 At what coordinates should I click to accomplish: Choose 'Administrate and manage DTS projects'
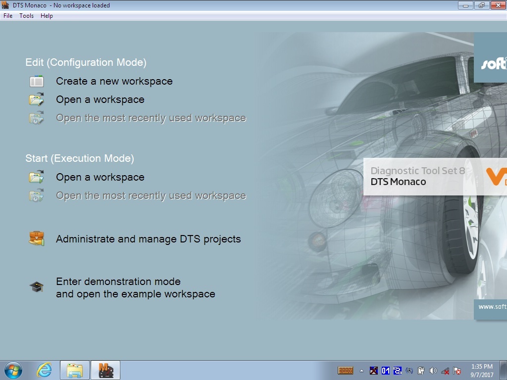tap(148, 239)
